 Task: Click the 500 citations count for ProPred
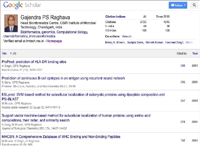(182, 66)
